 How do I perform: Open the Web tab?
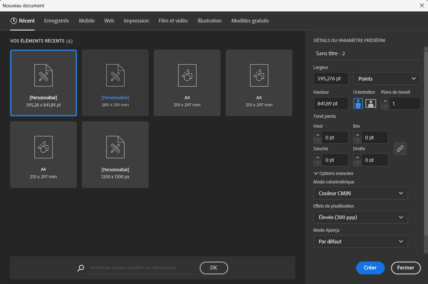tap(109, 21)
